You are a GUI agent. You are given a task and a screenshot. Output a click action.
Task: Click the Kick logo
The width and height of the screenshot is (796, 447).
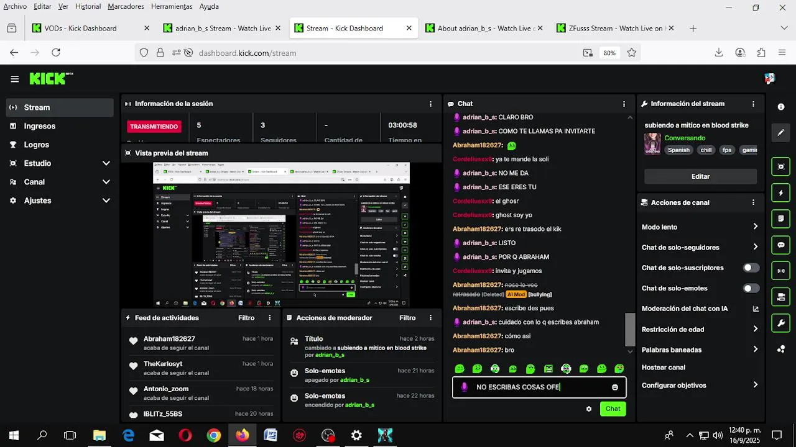tap(51, 79)
